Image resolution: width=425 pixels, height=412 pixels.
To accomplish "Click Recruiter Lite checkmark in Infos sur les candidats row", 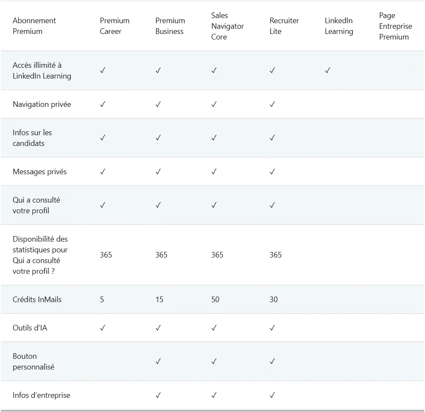I will (272, 138).
